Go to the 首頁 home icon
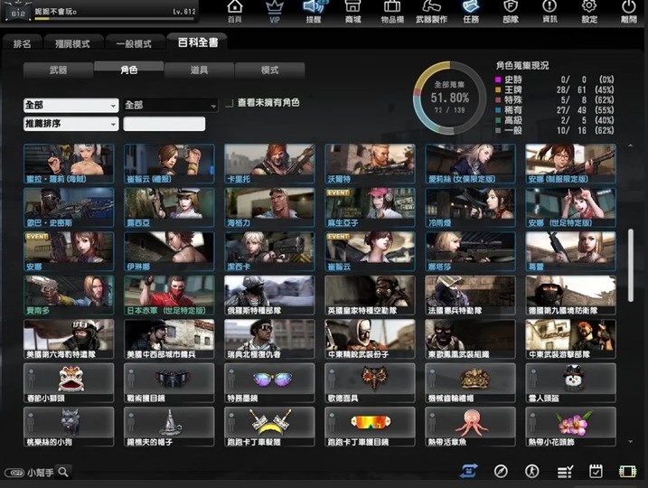The image size is (648, 488). (x=235, y=12)
